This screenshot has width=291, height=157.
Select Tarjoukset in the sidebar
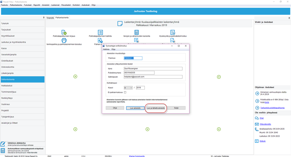click(23, 30)
